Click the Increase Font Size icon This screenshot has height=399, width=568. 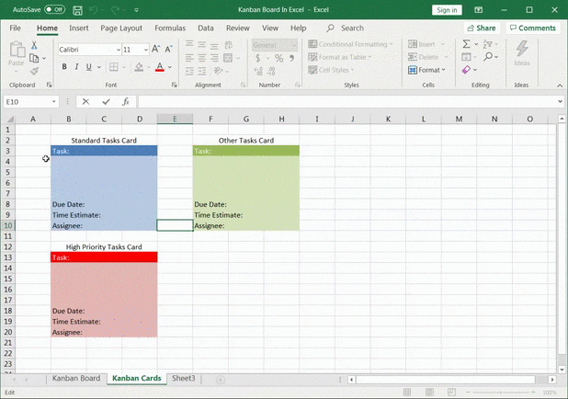[155, 50]
